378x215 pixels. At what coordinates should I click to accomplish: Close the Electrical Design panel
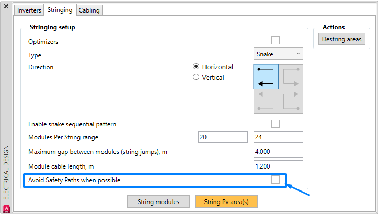[6, 6]
